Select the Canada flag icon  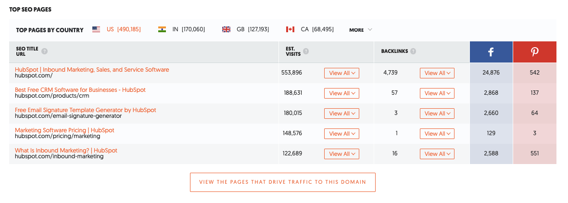290,30
